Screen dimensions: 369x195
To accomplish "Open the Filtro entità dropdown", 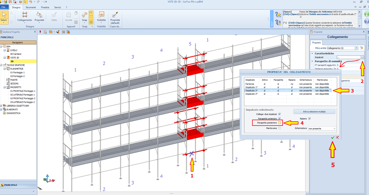I will pyautogui.click(x=356, y=48).
